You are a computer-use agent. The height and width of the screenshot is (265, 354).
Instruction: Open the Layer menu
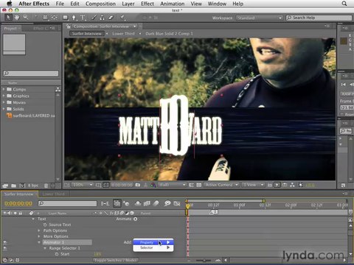(128, 4)
